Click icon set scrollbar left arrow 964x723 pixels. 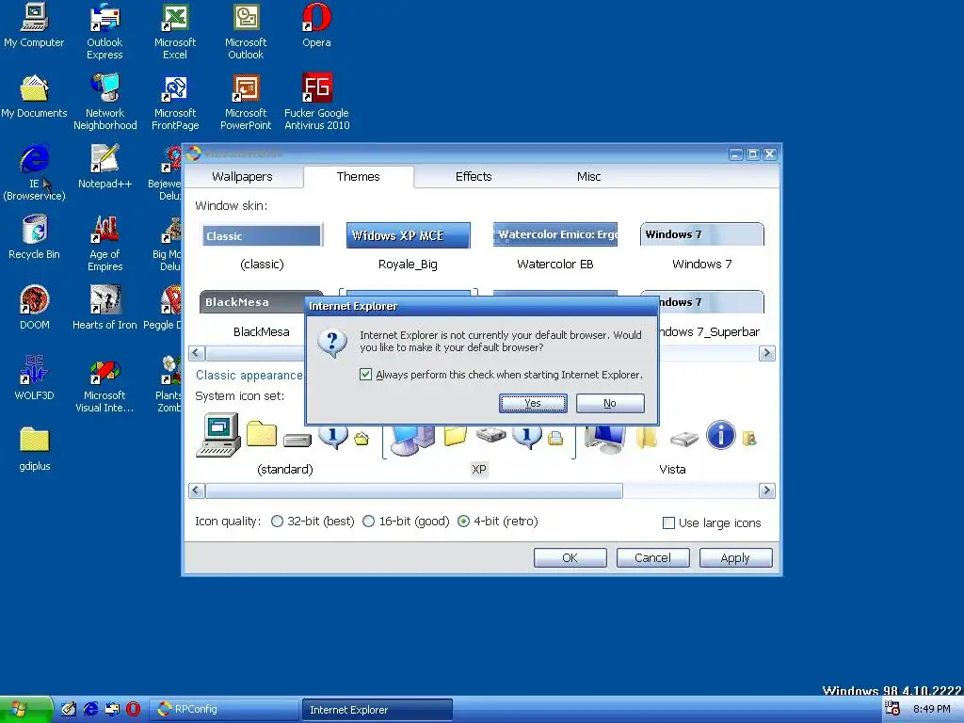[x=197, y=490]
